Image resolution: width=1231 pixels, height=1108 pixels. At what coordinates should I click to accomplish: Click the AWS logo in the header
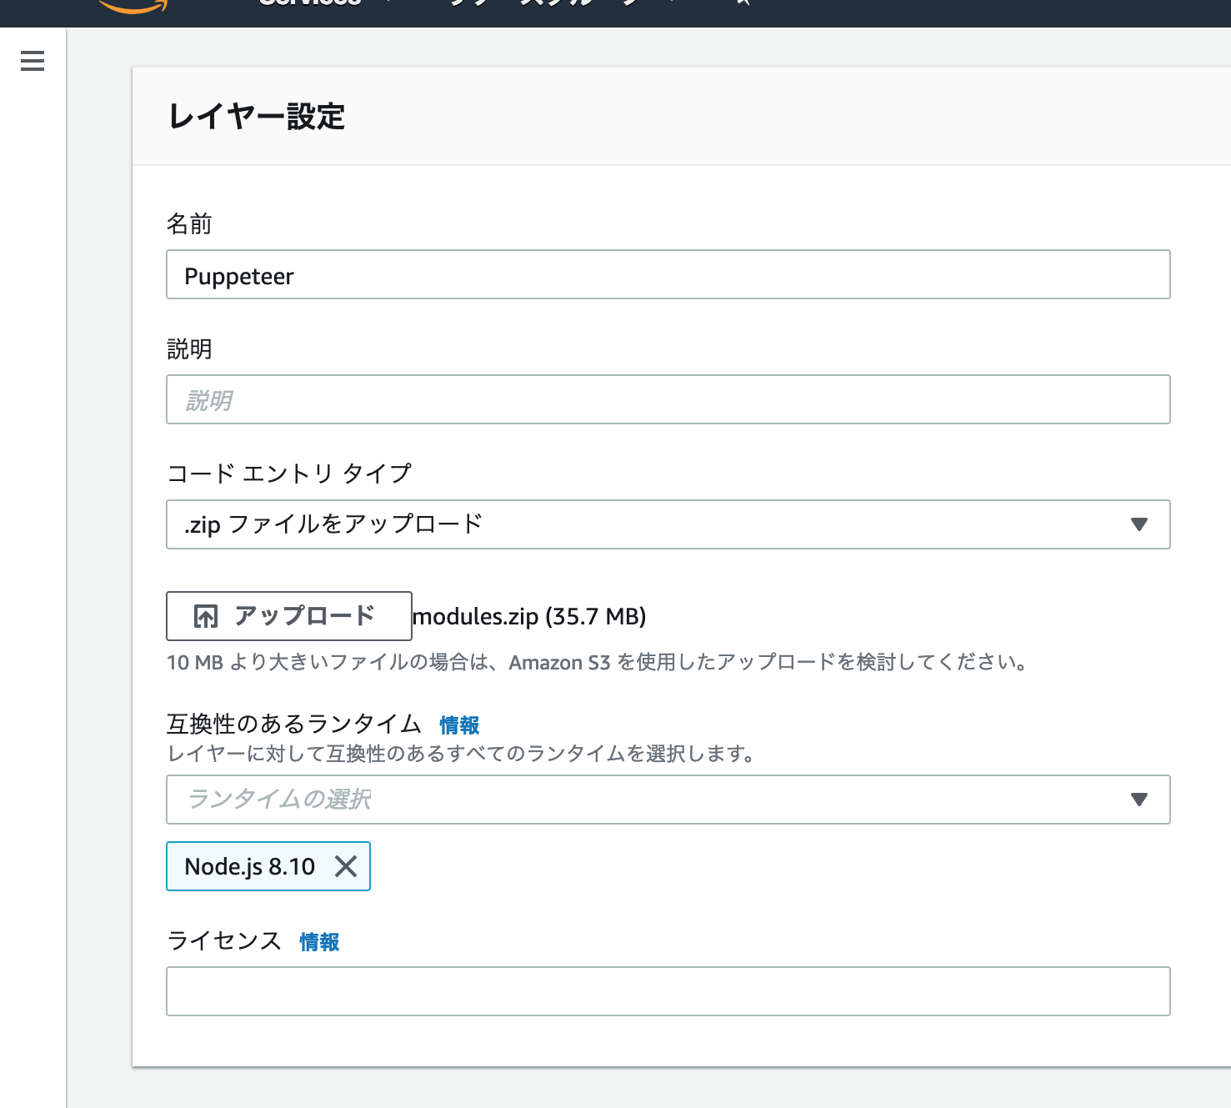pos(133,6)
